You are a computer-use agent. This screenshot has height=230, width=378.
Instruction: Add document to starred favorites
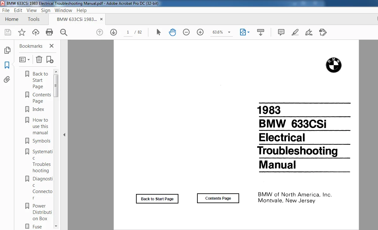point(22,32)
